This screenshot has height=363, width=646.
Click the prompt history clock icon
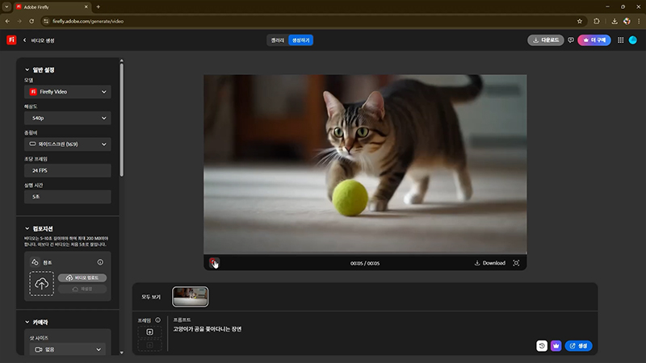(542, 345)
